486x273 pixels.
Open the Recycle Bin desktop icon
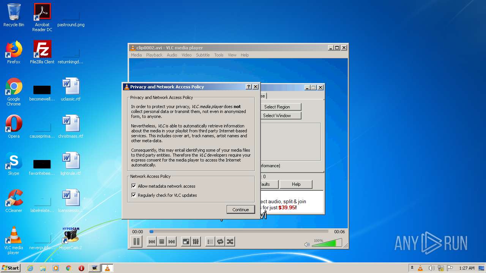(14, 16)
